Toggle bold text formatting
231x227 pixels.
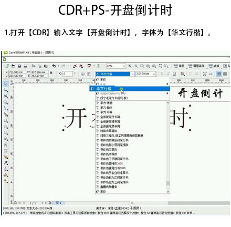coord(162,74)
